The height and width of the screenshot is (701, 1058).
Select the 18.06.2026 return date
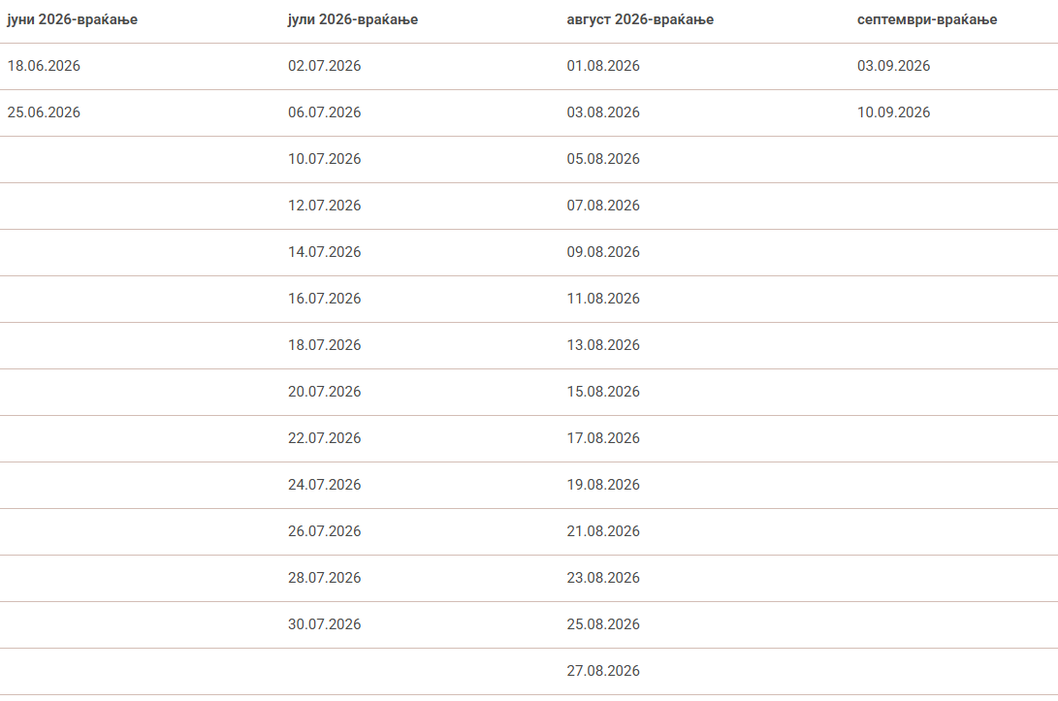(44, 66)
